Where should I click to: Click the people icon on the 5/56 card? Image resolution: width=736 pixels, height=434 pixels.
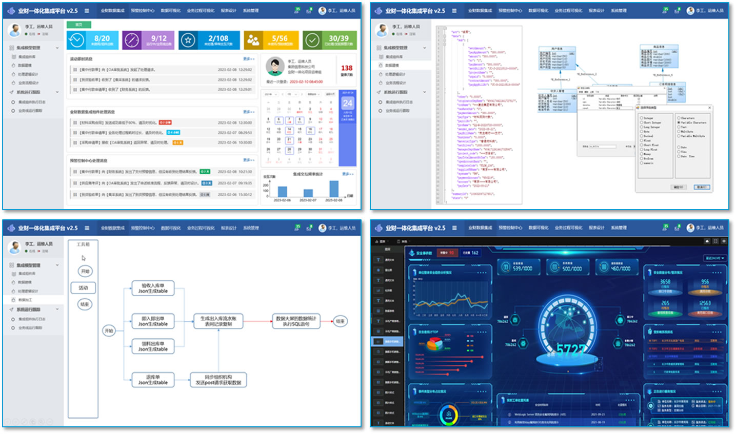pos(253,40)
